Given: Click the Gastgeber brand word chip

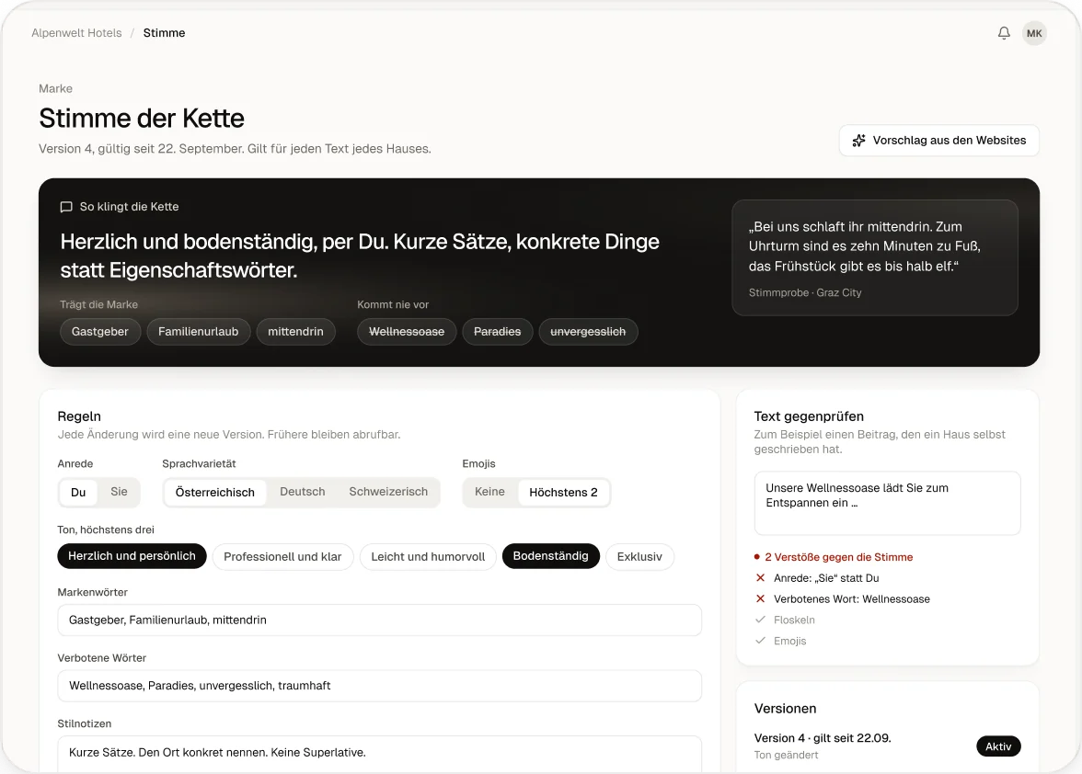Looking at the screenshot, I should (x=100, y=332).
